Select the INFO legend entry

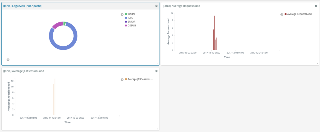tap(130, 18)
